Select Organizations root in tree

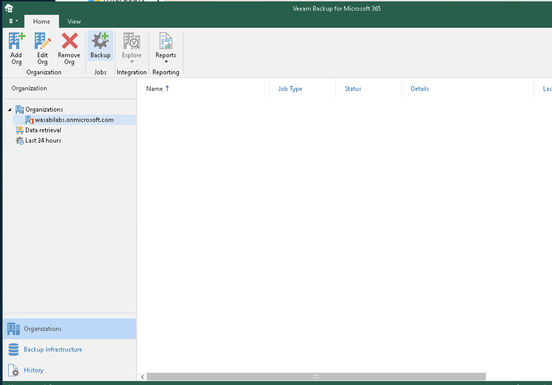[x=44, y=109]
